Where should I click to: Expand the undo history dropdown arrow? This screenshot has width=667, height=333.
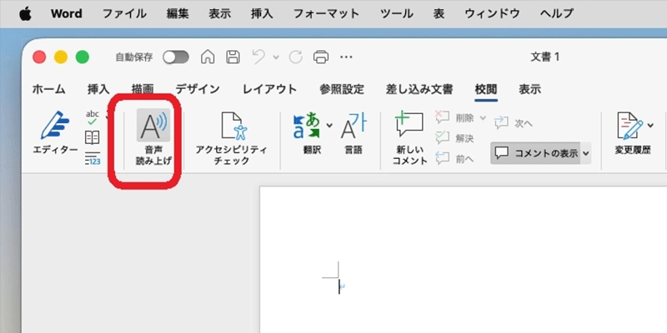coord(276,57)
